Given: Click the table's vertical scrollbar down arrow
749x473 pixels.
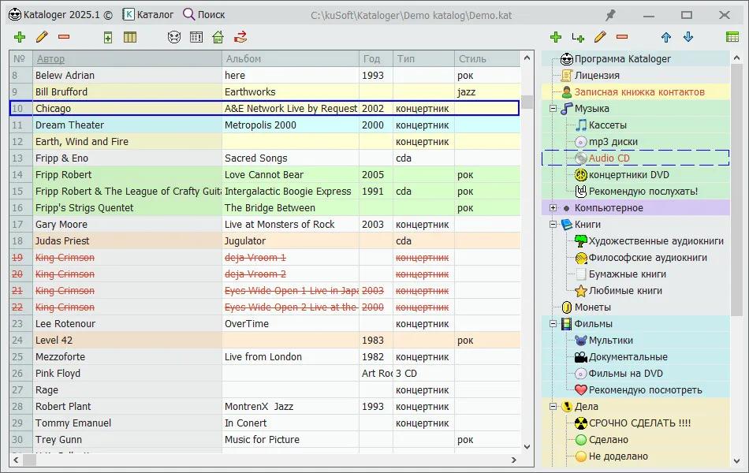Looking at the screenshot, I should pos(527,447).
